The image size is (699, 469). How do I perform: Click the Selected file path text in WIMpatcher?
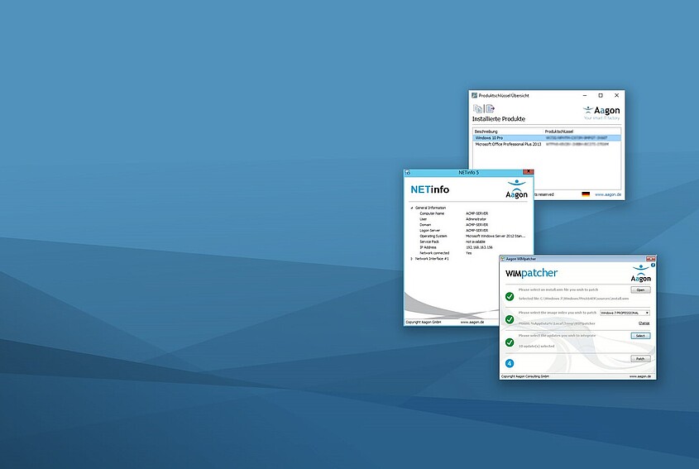(x=574, y=299)
